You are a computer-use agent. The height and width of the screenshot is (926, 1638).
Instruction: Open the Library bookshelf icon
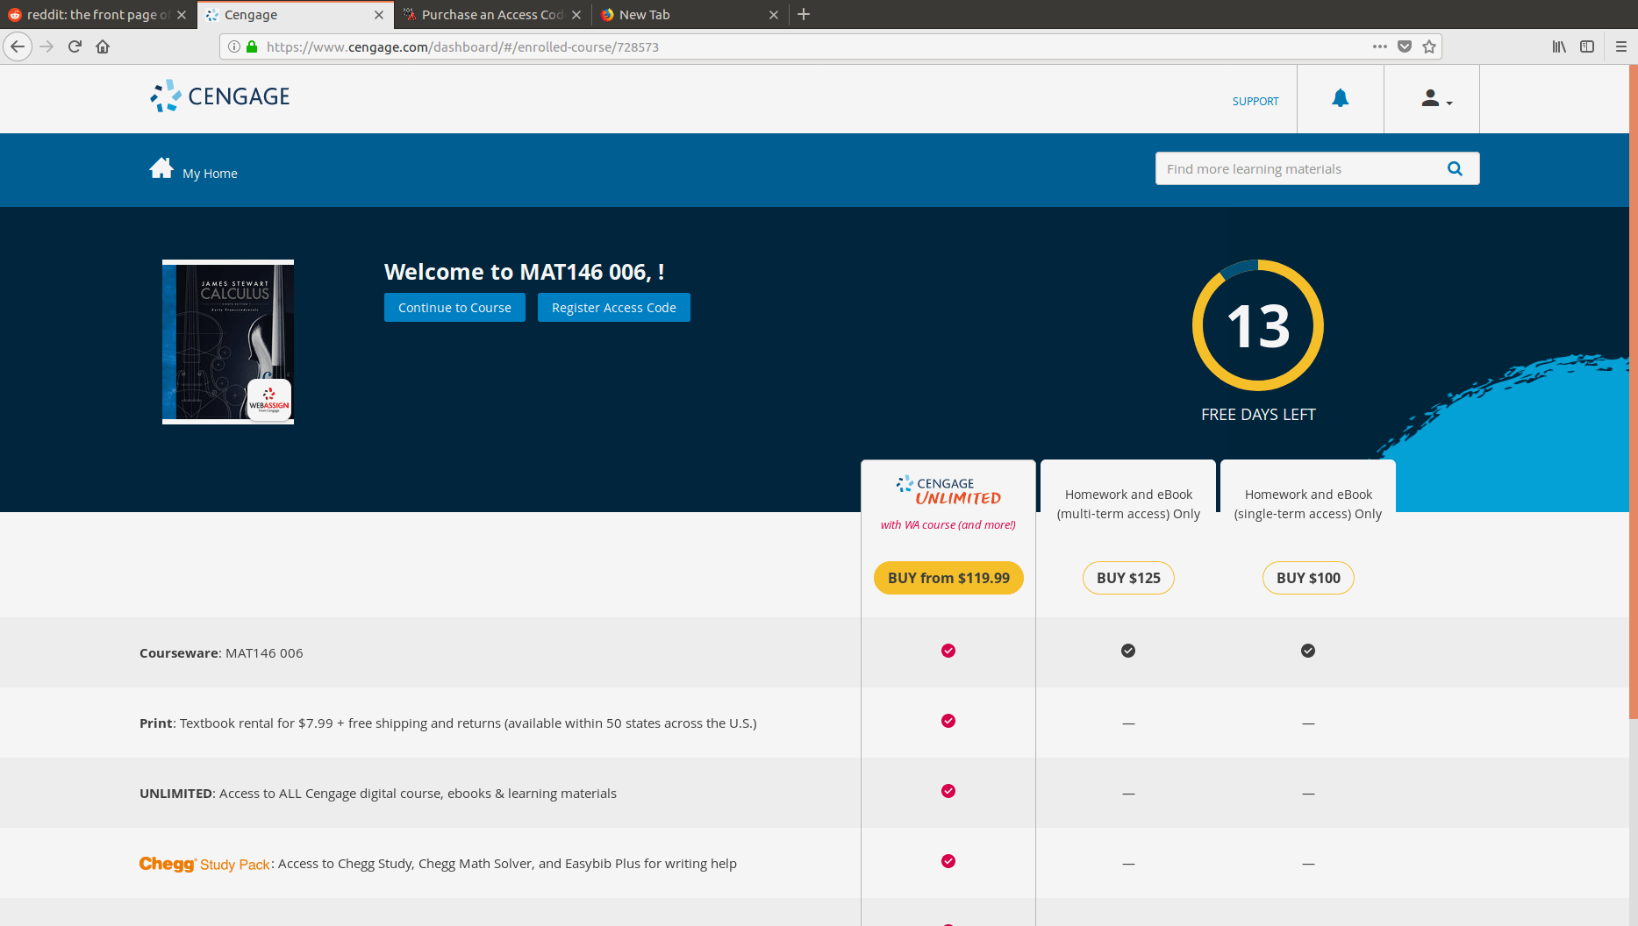(1559, 46)
